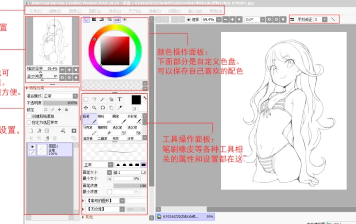The height and width of the screenshot is (224, 356).
Task: Toggle the color wheel panel
Action: tap(86, 20)
